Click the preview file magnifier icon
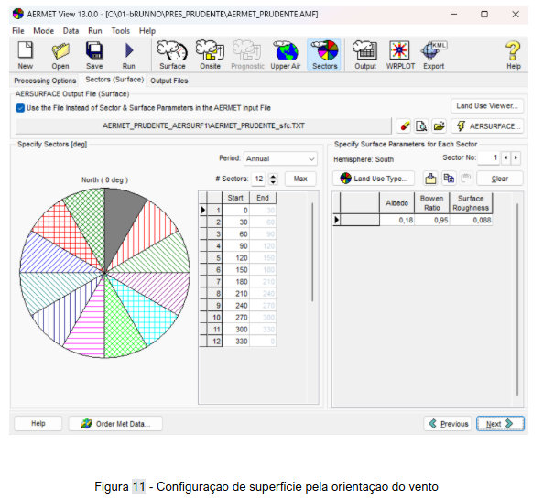Image resolution: width=543 pixels, height=499 pixels. [421, 126]
